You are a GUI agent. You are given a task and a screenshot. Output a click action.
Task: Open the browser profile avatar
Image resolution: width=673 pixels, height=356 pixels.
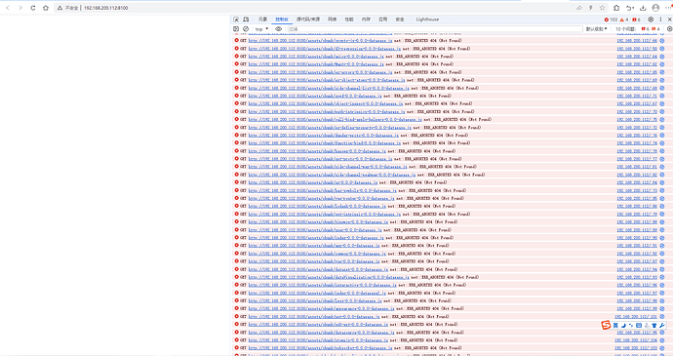655,8
